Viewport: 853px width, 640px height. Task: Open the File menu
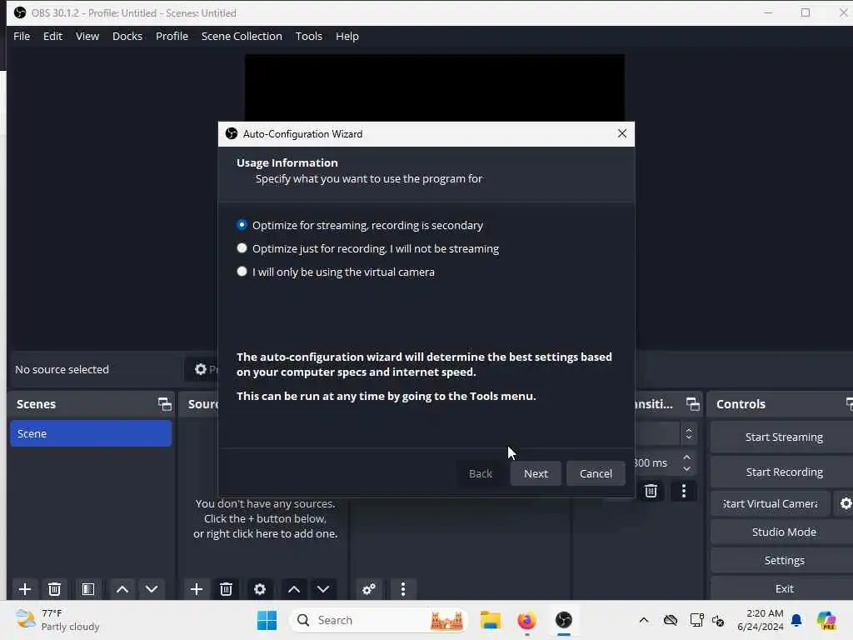[x=22, y=36]
